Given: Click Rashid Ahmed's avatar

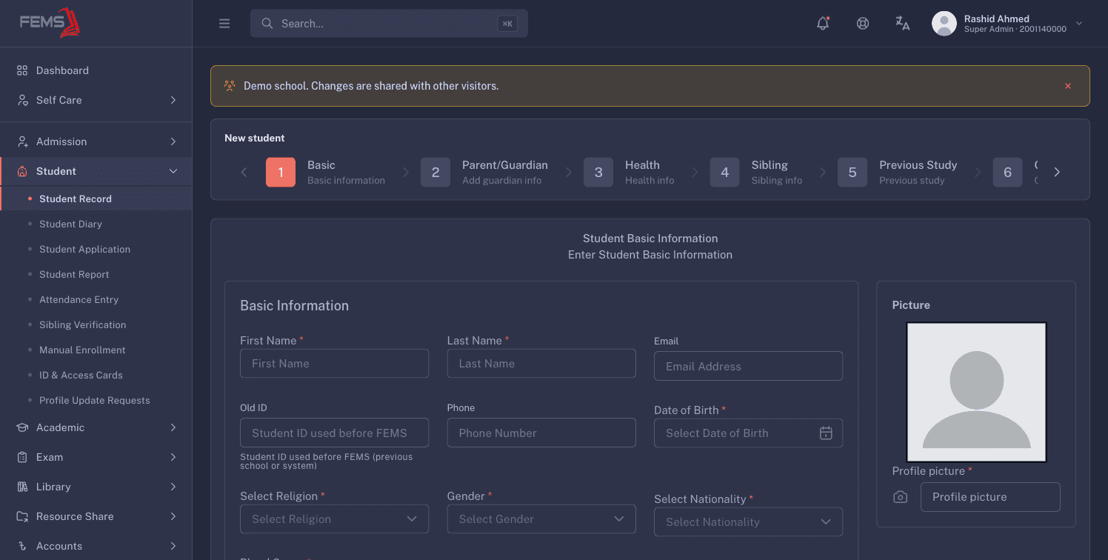Looking at the screenshot, I should 944,24.
